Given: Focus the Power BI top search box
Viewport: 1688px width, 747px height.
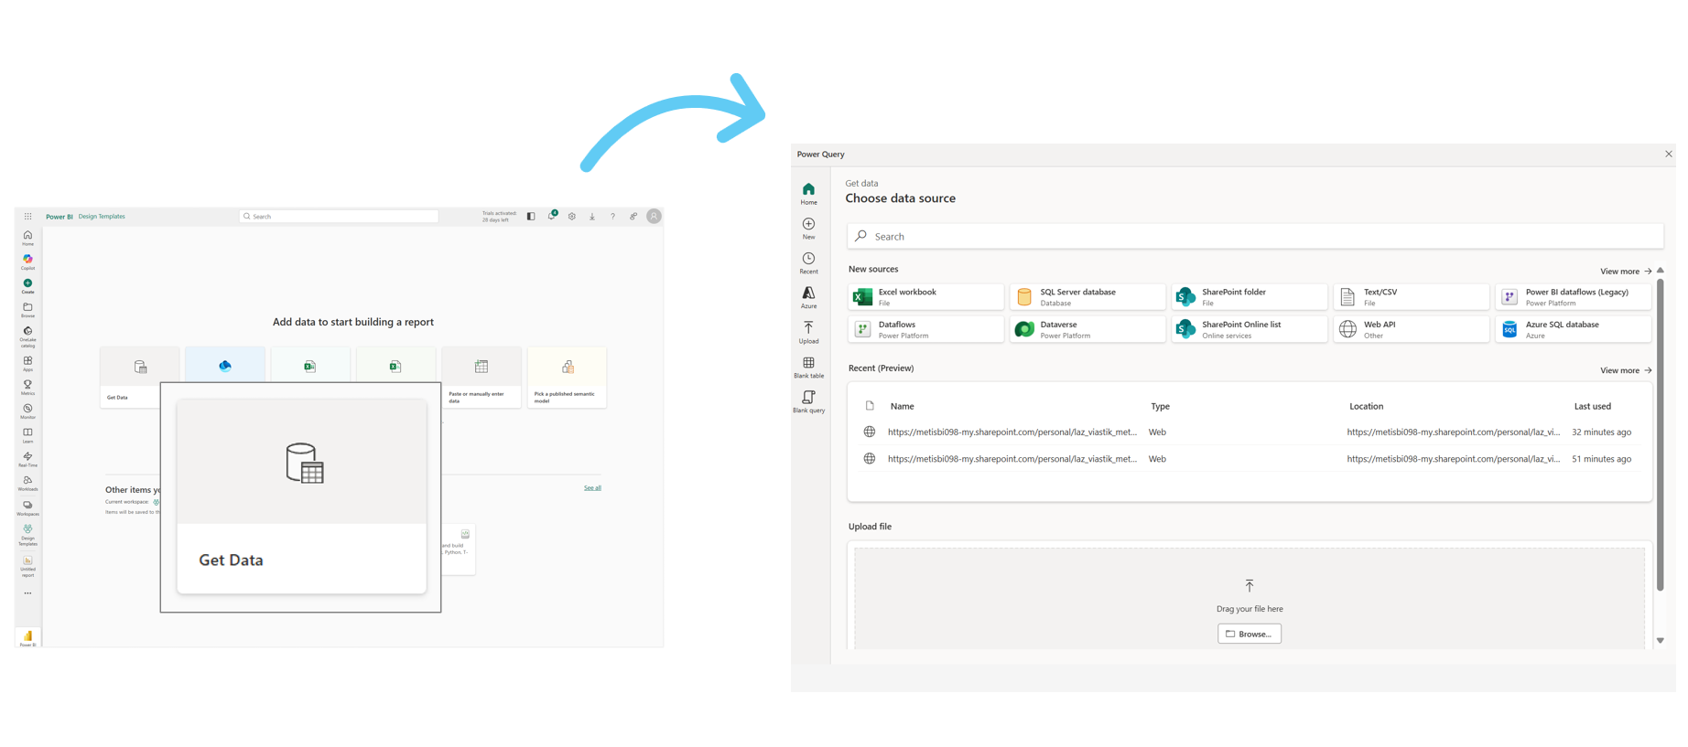Looking at the screenshot, I should click(x=339, y=217).
